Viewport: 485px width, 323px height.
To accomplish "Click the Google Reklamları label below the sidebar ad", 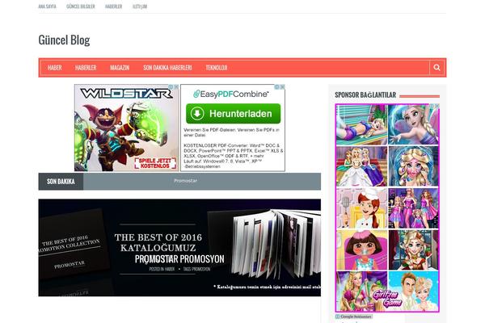I will click(x=354, y=317).
